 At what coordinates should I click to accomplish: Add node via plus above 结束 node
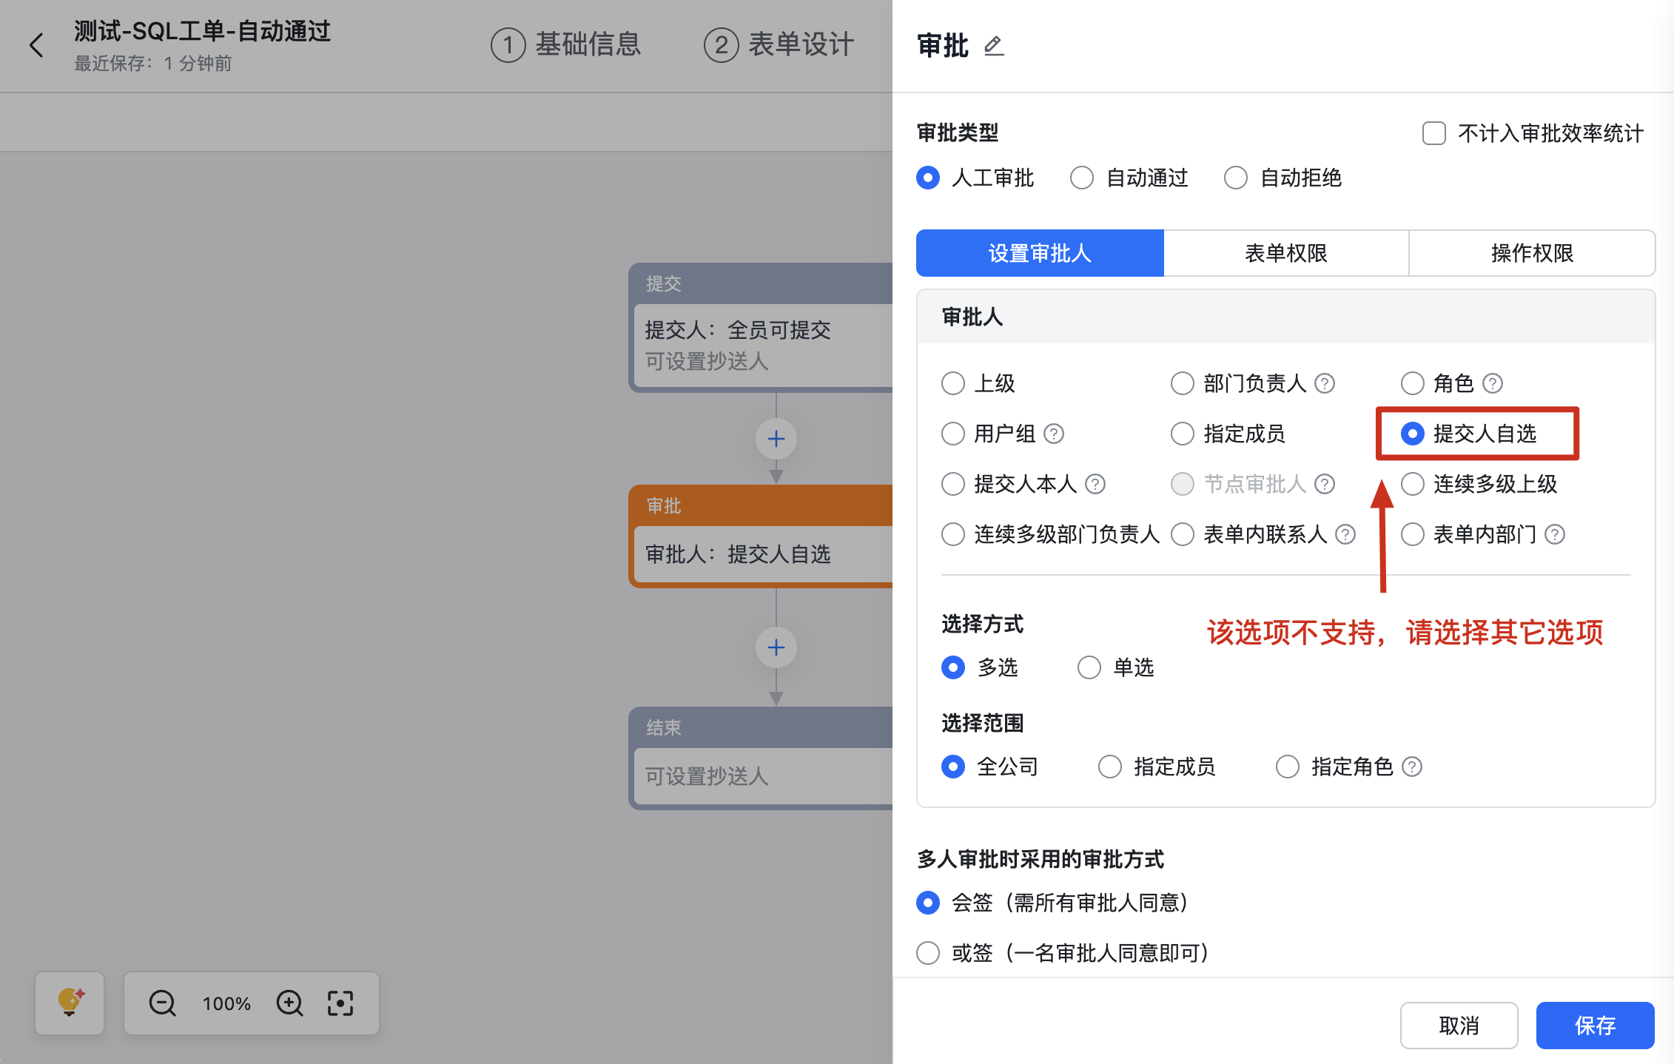(x=776, y=647)
